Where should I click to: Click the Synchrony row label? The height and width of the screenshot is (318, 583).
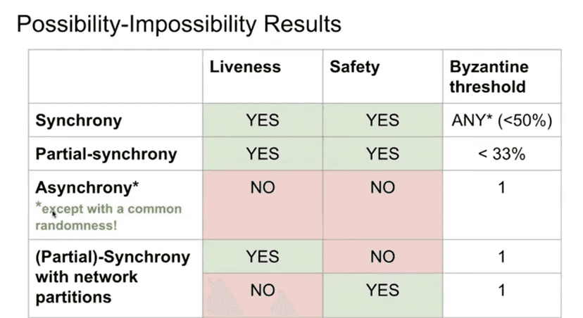pyautogui.click(x=78, y=121)
